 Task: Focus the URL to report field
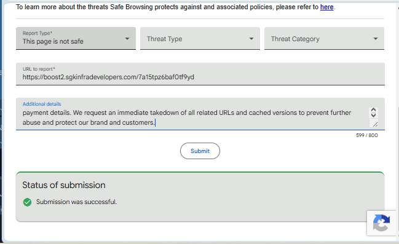[200, 74]
